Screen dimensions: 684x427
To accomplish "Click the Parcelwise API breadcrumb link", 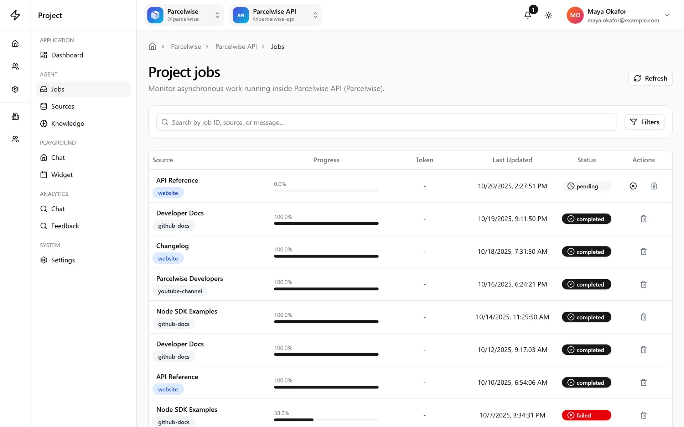I will (x=236, y=47).
